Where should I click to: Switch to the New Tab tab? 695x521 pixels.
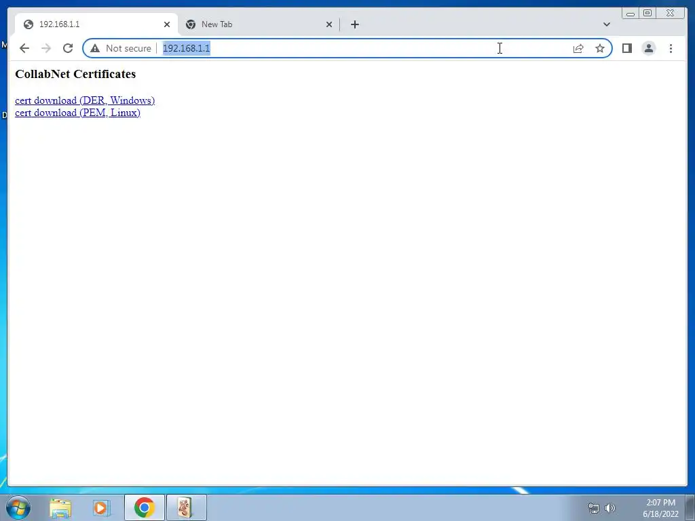[259, 24]
